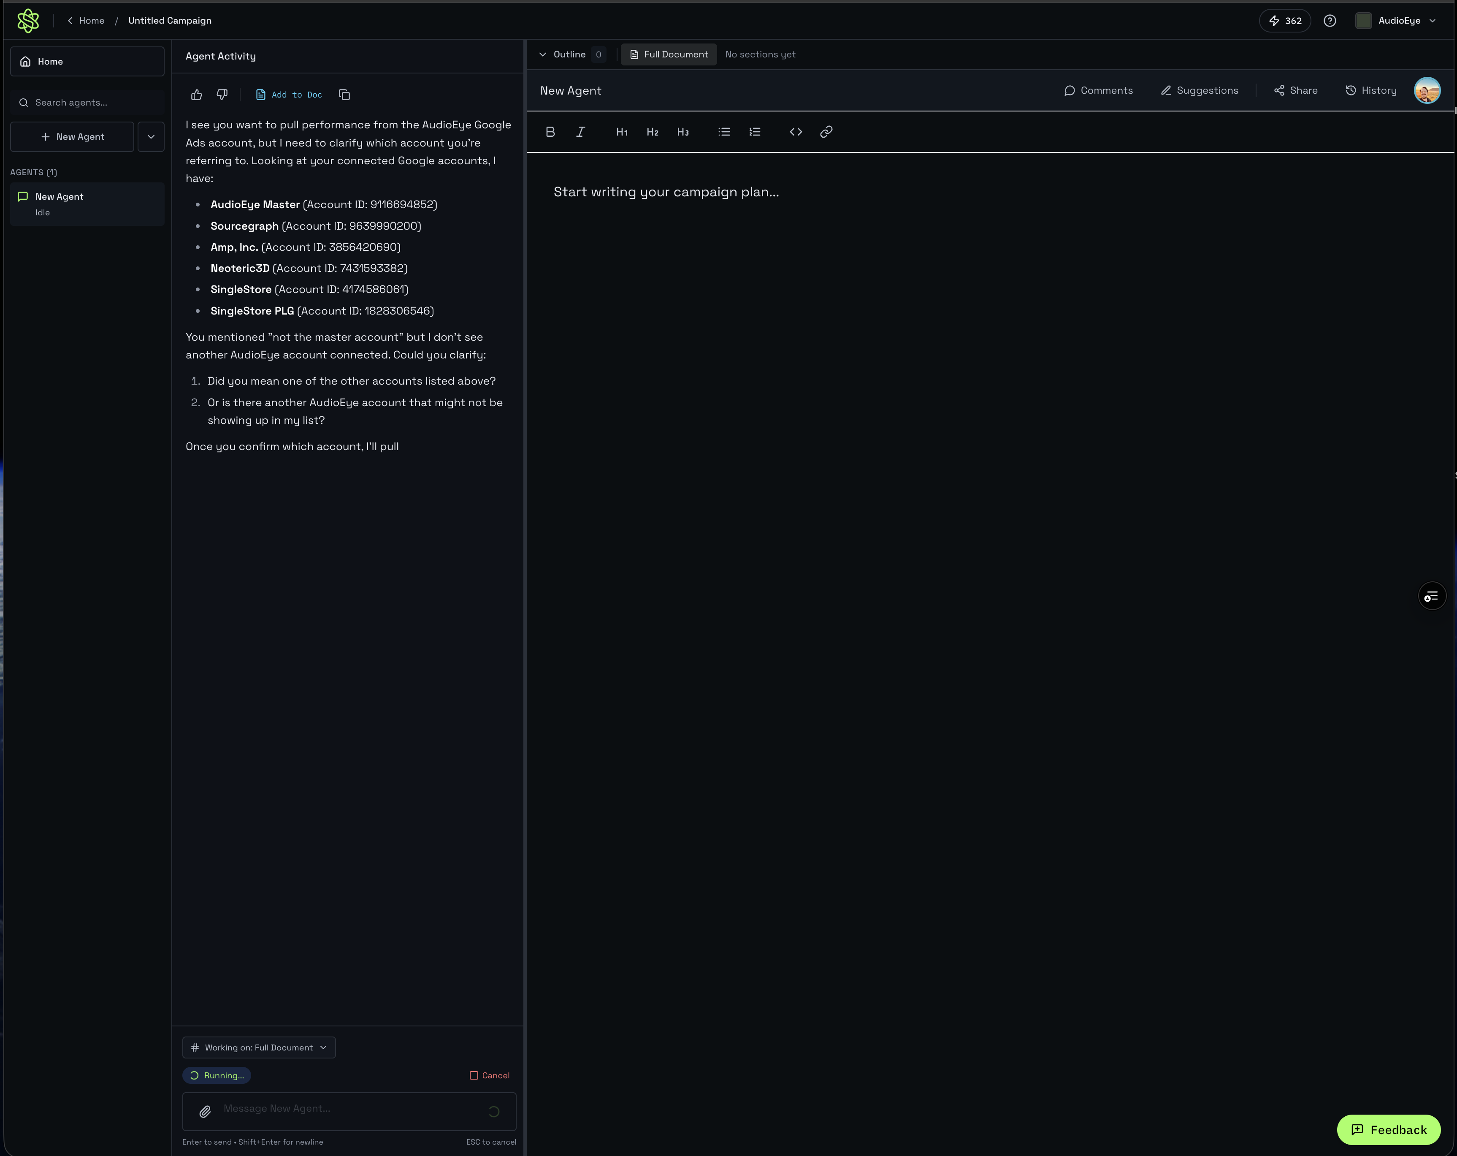1457x1156 pixels.
Task: Insert a hyperlink in the document
Action: pos(826,132)
